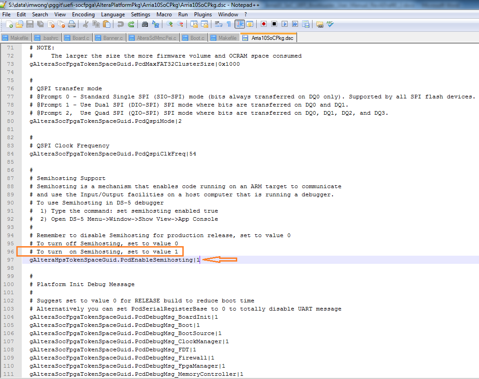Open the ? help menu
Image resolution: width=479 pixels, height=379 pixels.
tap(245, 15)
